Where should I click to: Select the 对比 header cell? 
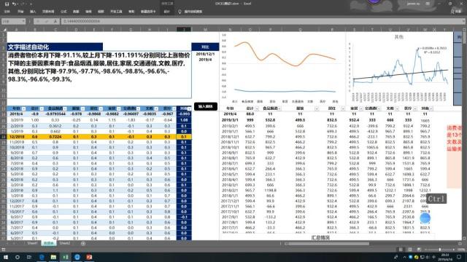[205, 47]
